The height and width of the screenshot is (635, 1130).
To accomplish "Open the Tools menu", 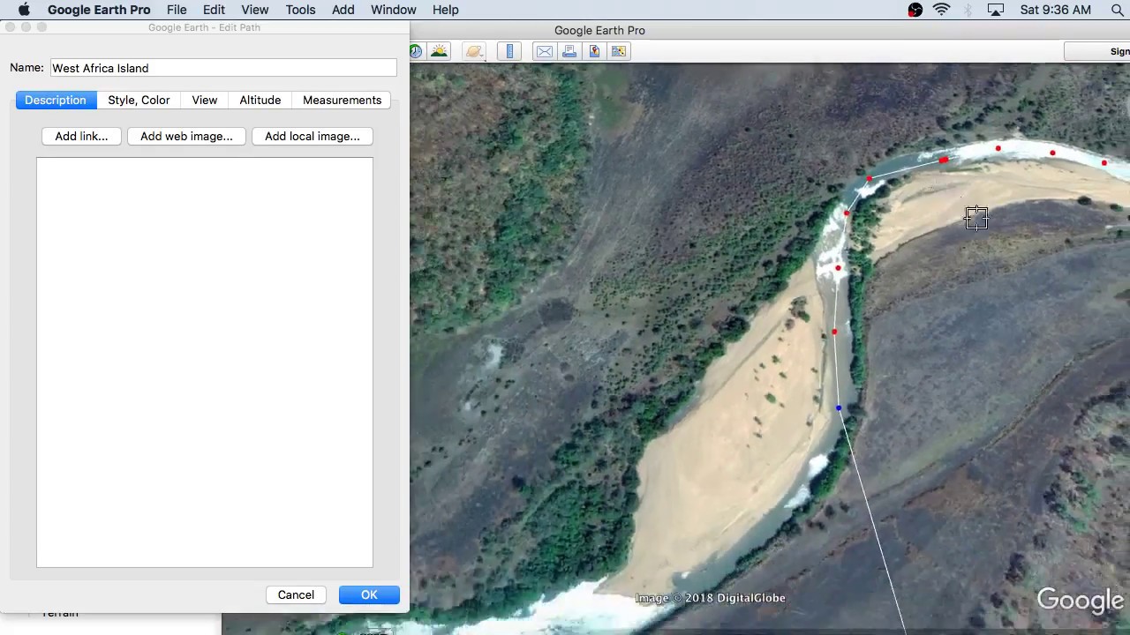I will 300,10.
